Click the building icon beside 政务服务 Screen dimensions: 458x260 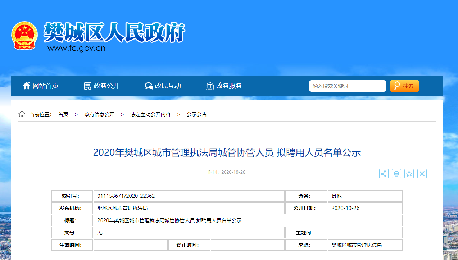tap(210, 86)
